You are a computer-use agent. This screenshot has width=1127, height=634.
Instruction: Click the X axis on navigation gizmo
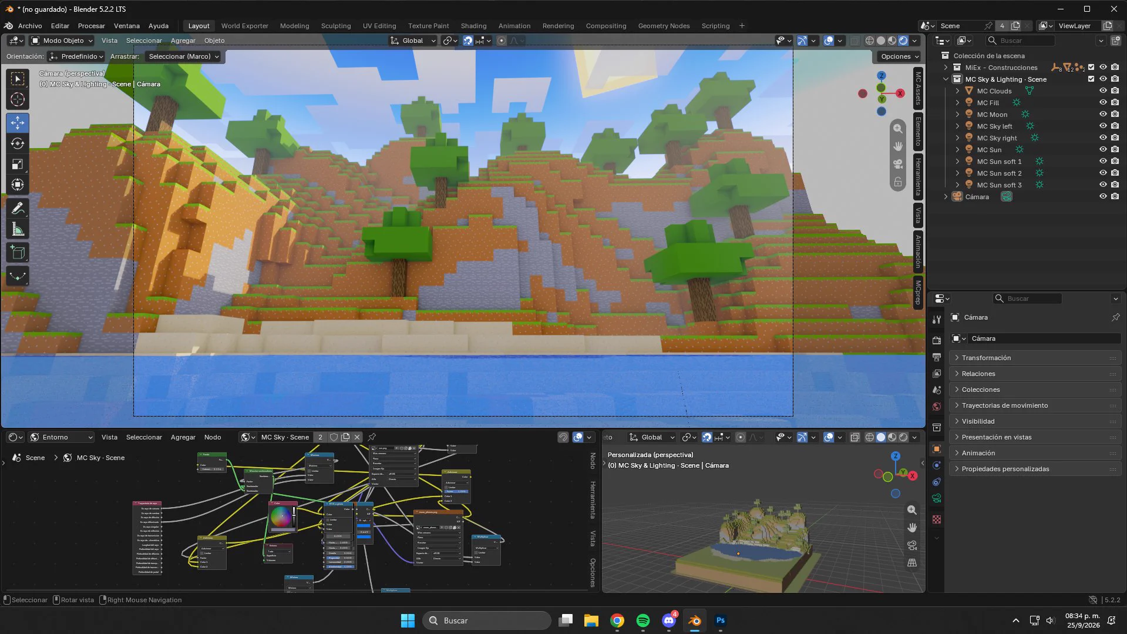pos(900,93)
